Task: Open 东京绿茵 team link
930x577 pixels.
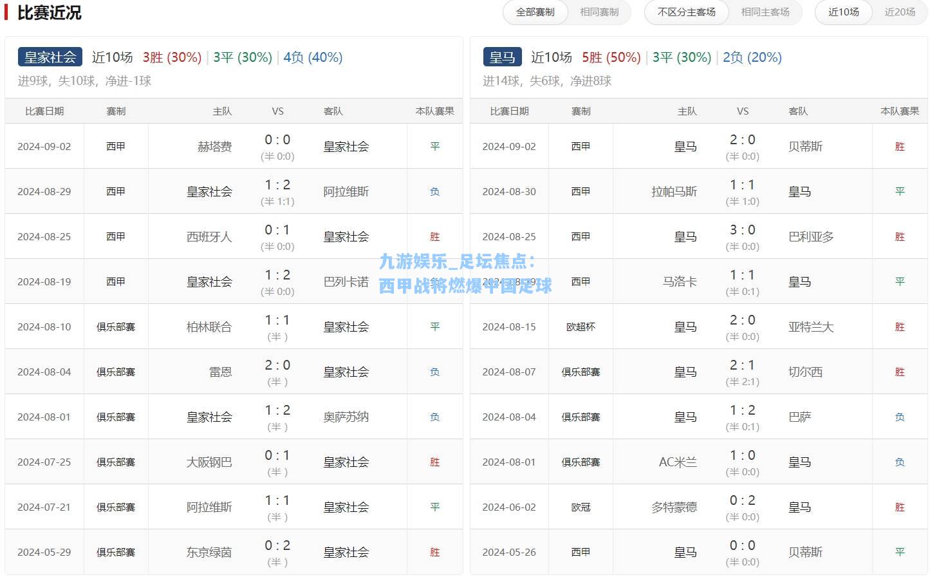Action: (209, 553)
